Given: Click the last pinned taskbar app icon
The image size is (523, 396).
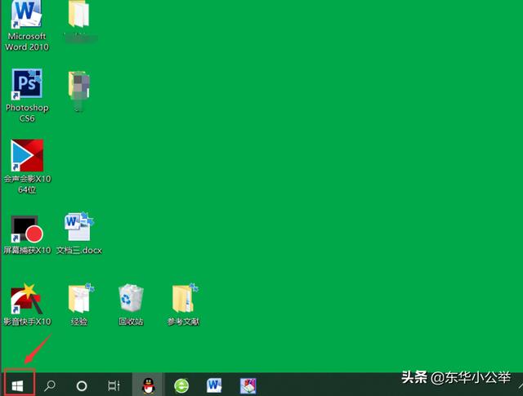Looking at the screenshot, I should [248, 385].
